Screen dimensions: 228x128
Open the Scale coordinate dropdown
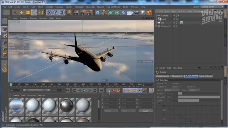(128, 111)
